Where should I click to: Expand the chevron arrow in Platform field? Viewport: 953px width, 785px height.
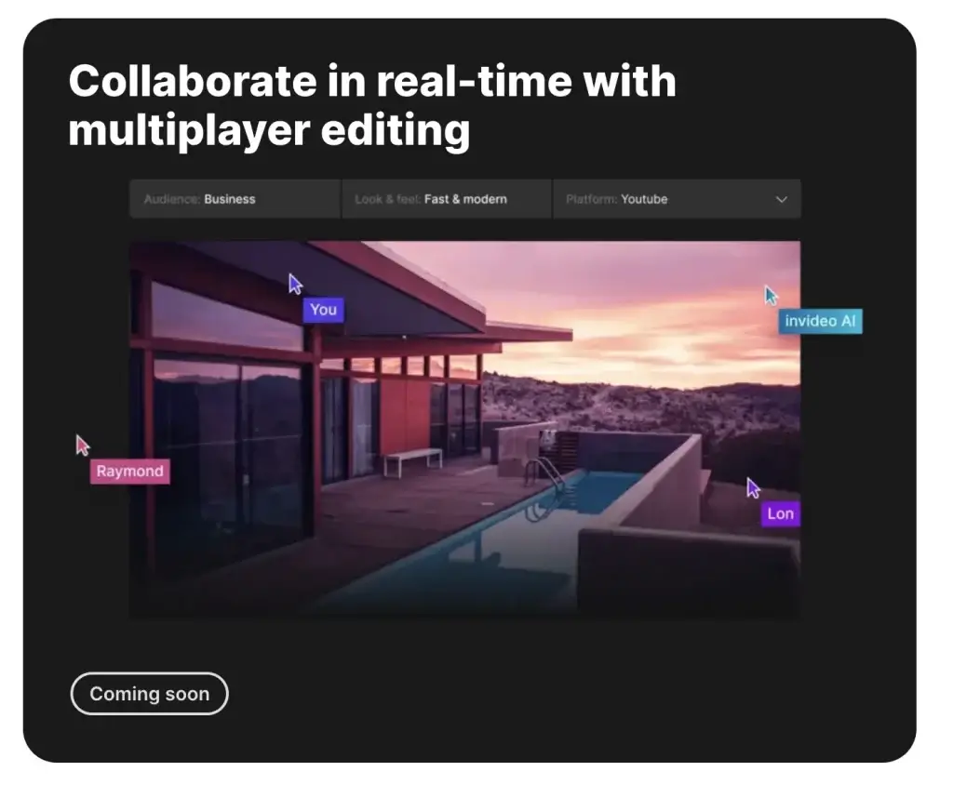coord(781,199)
